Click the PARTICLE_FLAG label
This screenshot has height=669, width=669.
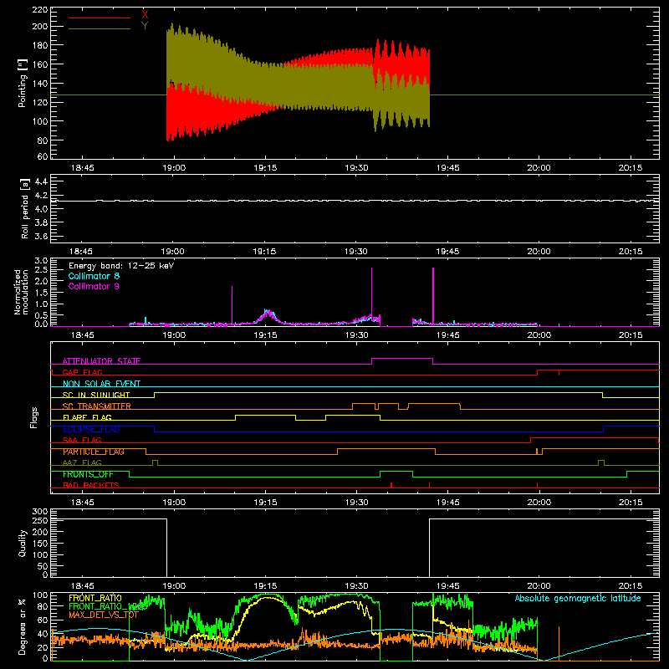[94, 452]
